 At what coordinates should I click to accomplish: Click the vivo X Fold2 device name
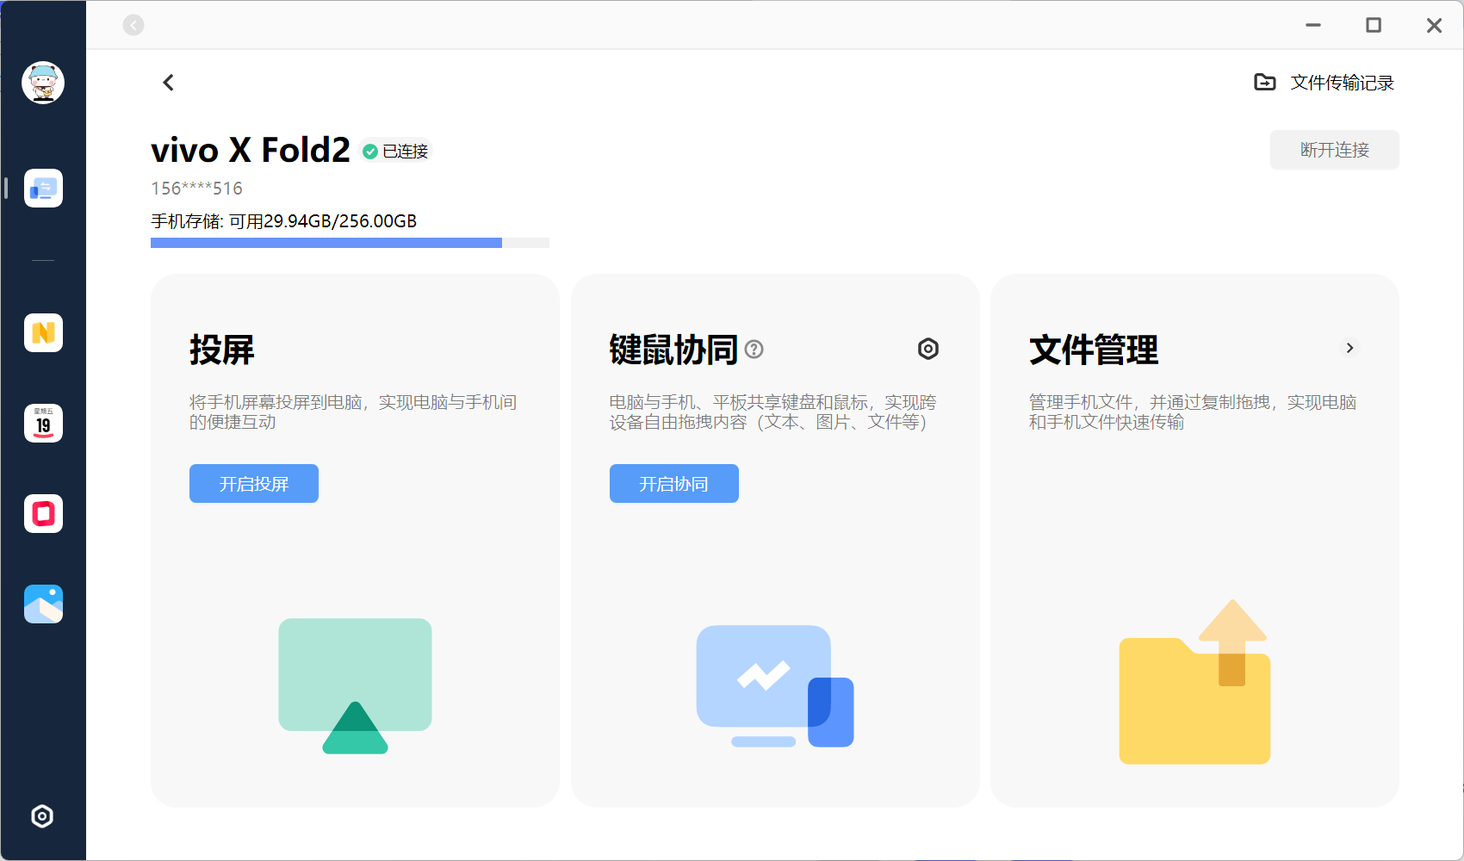(251, 150)
